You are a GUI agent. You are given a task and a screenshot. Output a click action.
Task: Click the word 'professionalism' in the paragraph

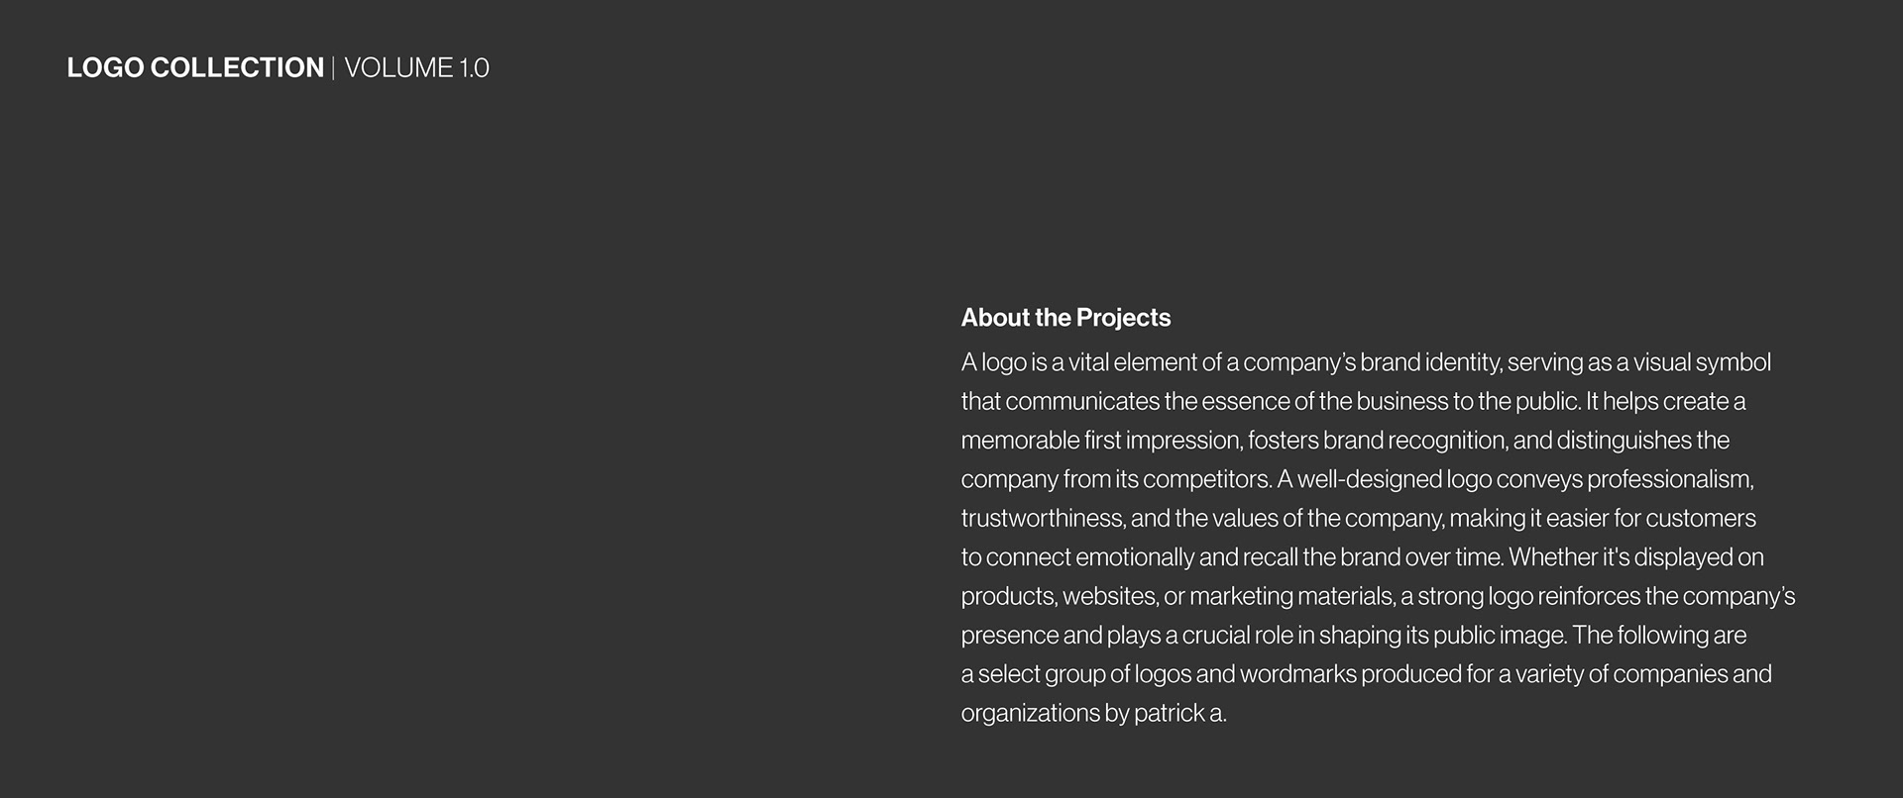coord(1670,479)
